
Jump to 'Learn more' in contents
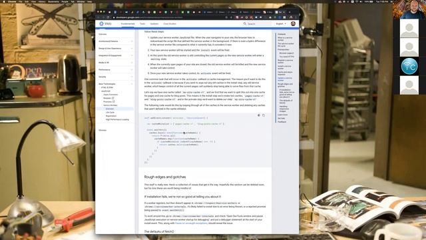282,115
